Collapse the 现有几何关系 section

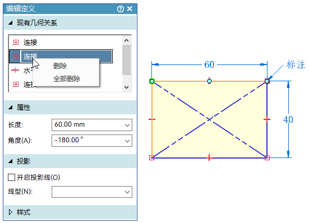click(x=11, y=23)
